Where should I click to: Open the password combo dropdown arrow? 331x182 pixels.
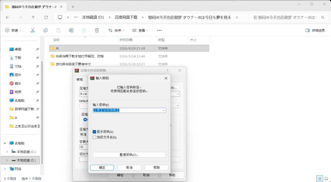(164, 110)
